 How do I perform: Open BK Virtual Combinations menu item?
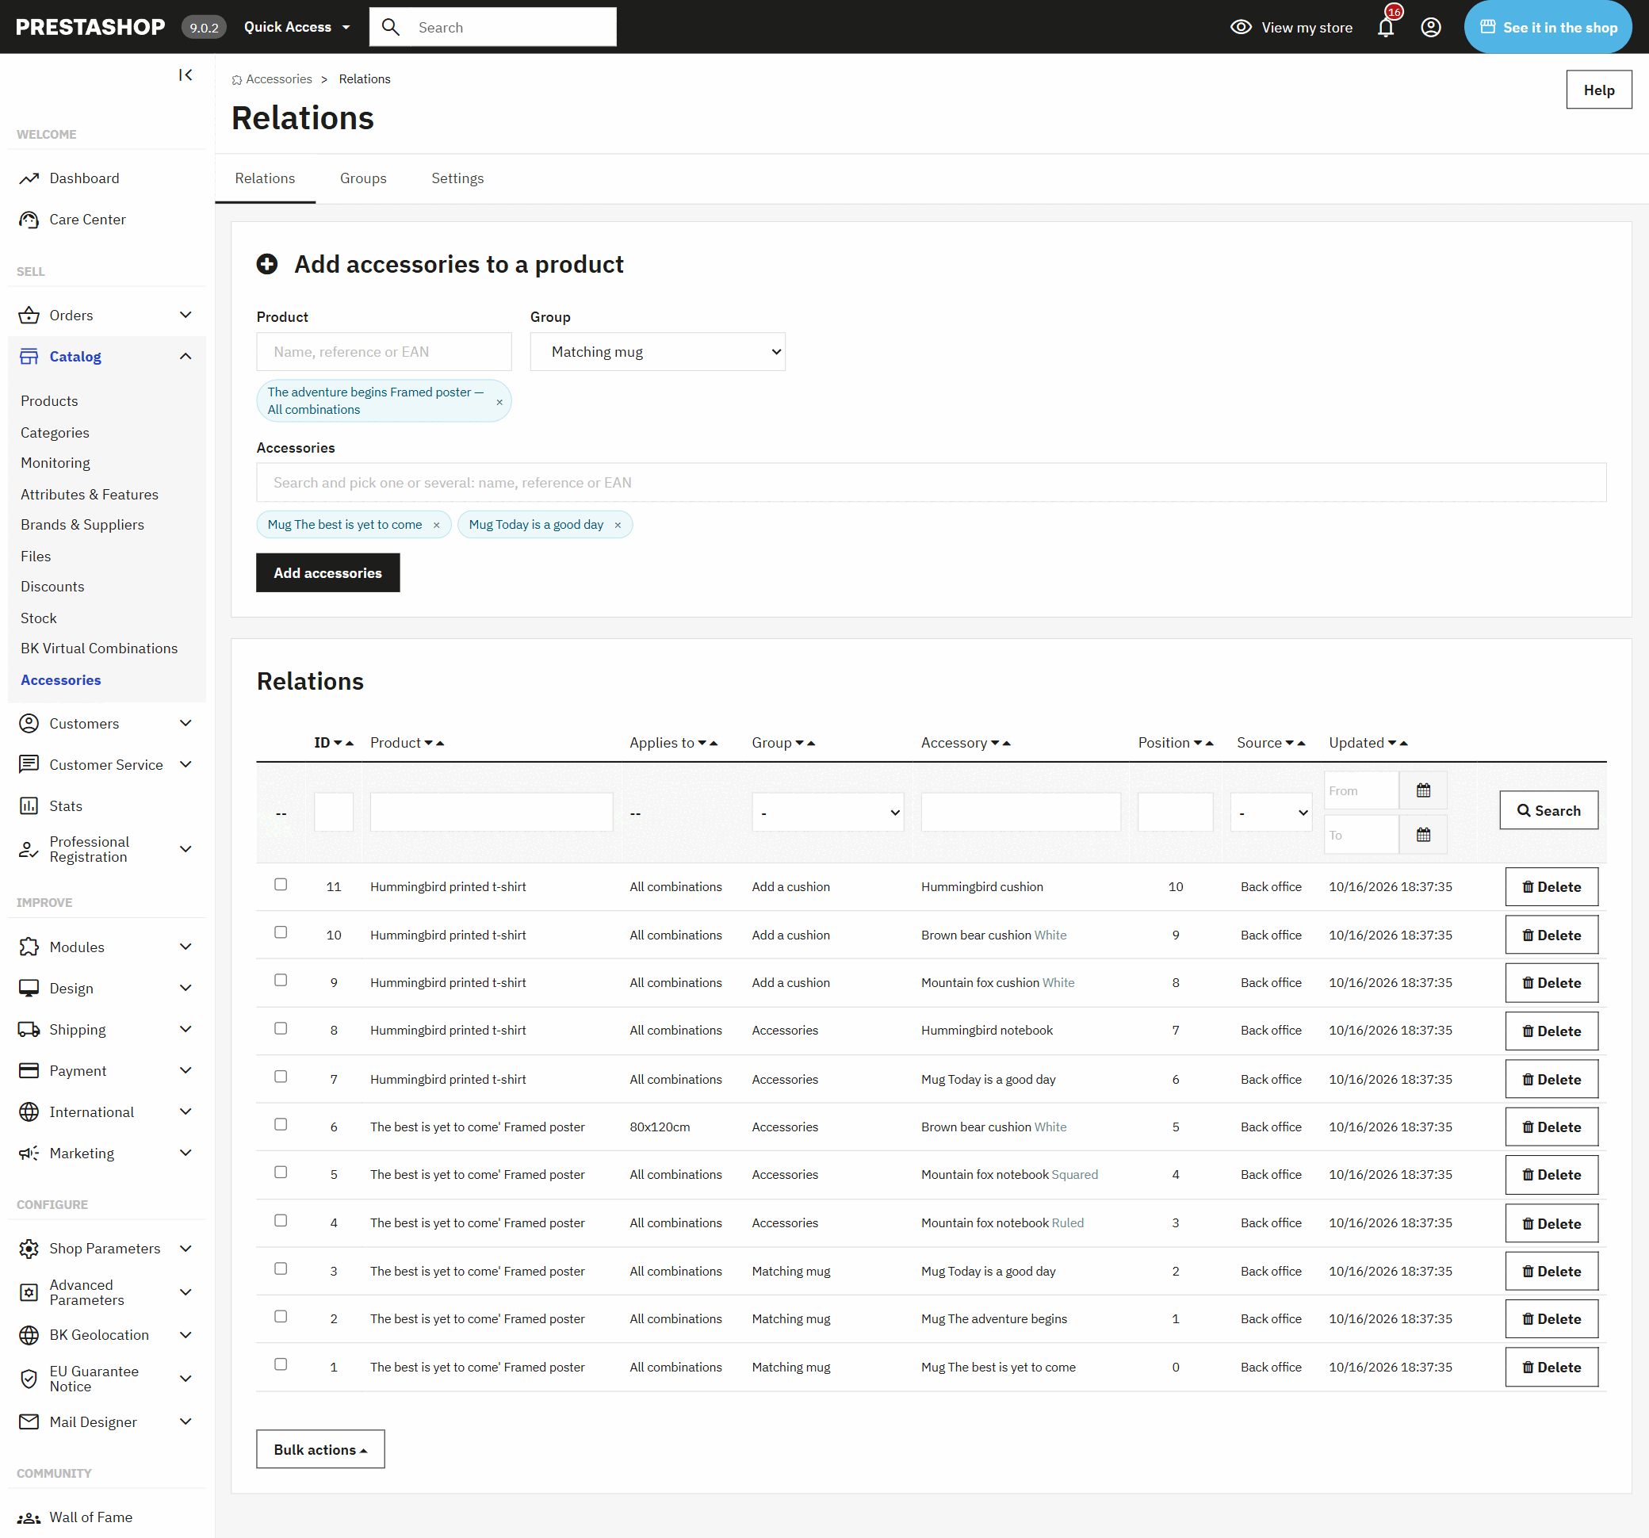pos(99,648)
